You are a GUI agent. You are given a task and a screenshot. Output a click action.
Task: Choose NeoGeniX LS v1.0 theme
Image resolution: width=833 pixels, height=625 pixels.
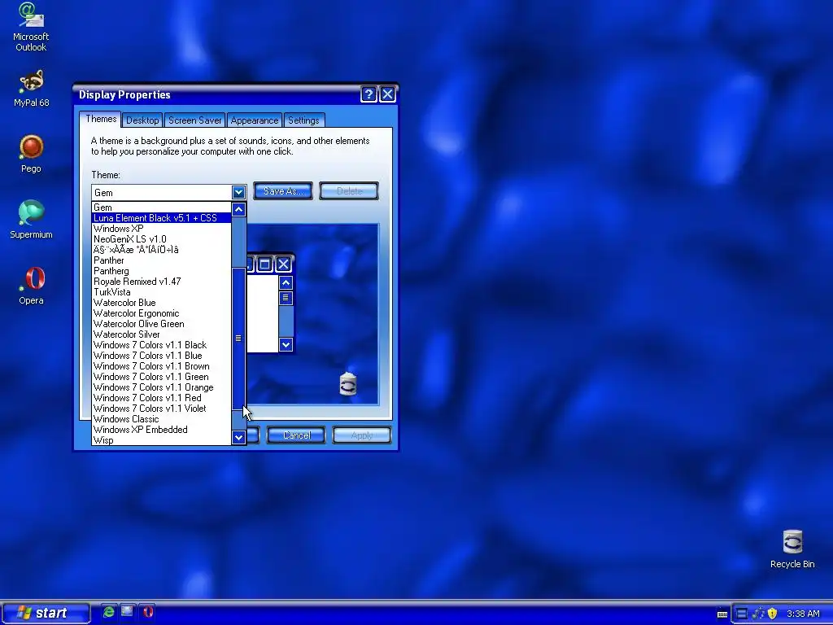pos(162,239)
